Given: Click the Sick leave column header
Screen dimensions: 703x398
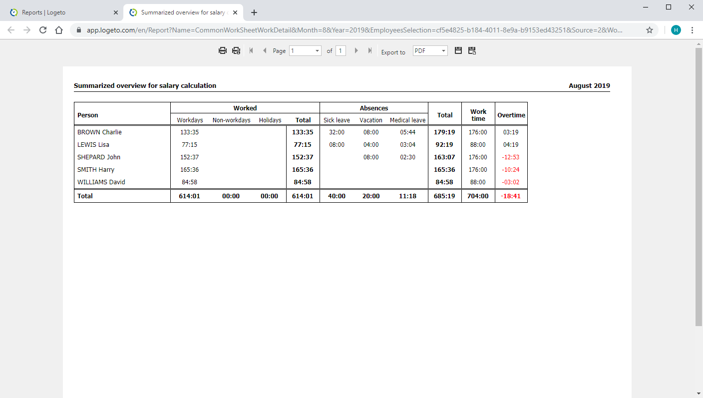Looking at the screenshot, I should 337,120.
